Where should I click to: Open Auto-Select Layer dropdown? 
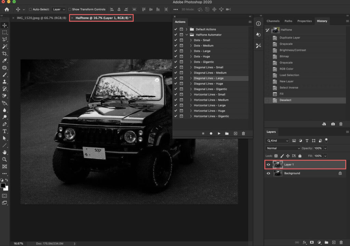[58, 9]
